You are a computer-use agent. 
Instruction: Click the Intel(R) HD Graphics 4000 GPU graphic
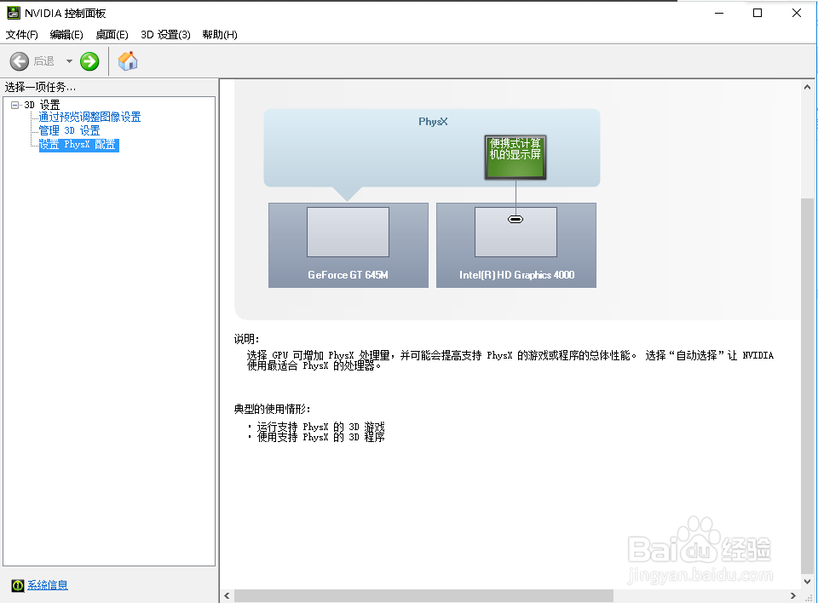516,244
